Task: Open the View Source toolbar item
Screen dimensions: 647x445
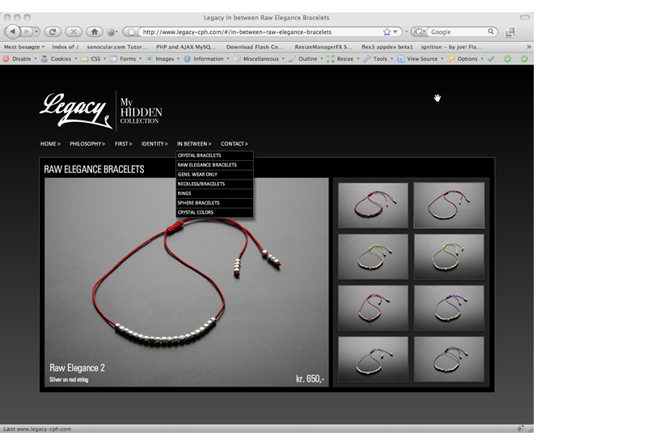Action: pos(421,59)
